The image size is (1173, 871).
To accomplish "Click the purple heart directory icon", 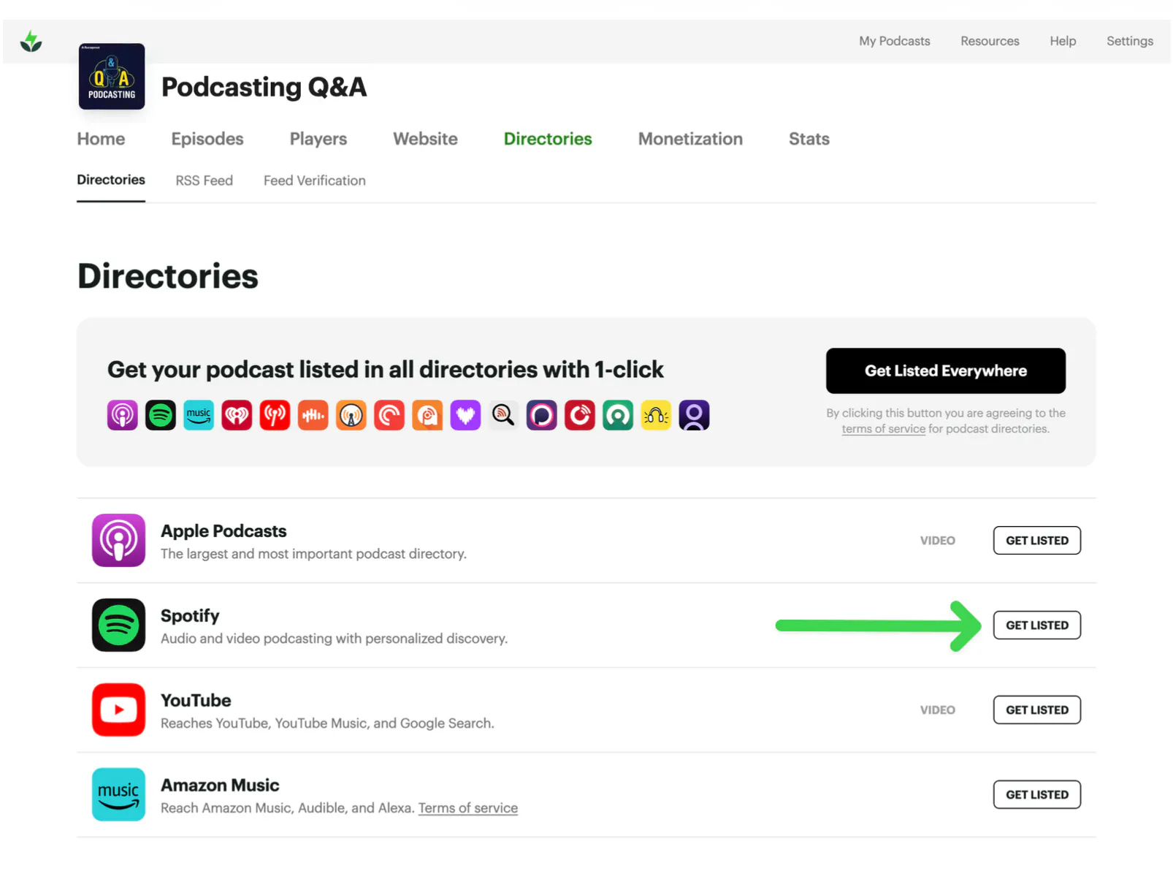I will (465, 415).
